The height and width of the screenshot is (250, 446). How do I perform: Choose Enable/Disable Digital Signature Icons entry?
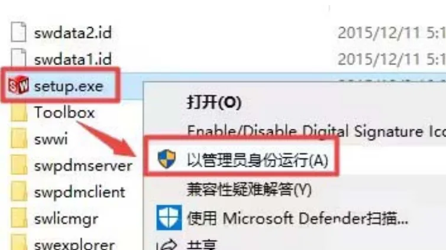pyautogui.click(x=316, y=132)
